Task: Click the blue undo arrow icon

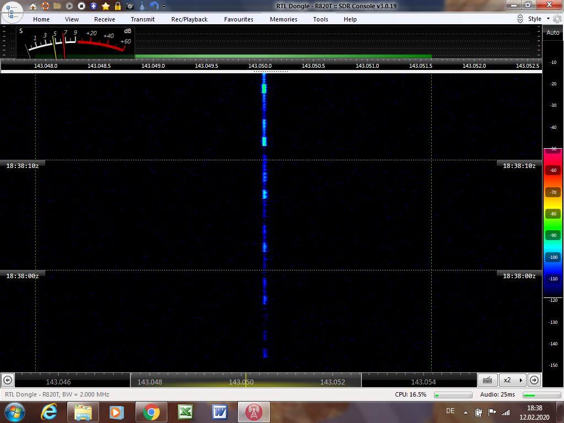Action: coord(154,6)
